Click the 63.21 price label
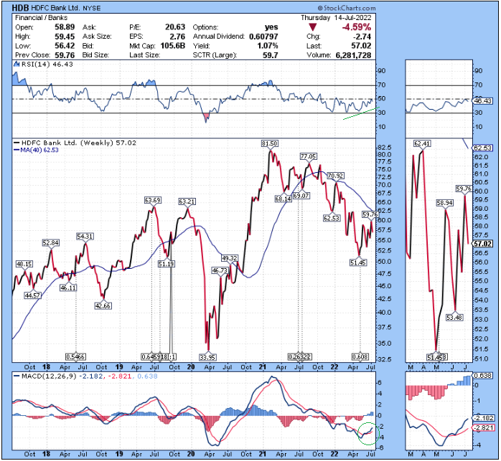 (x=187, y=201)
